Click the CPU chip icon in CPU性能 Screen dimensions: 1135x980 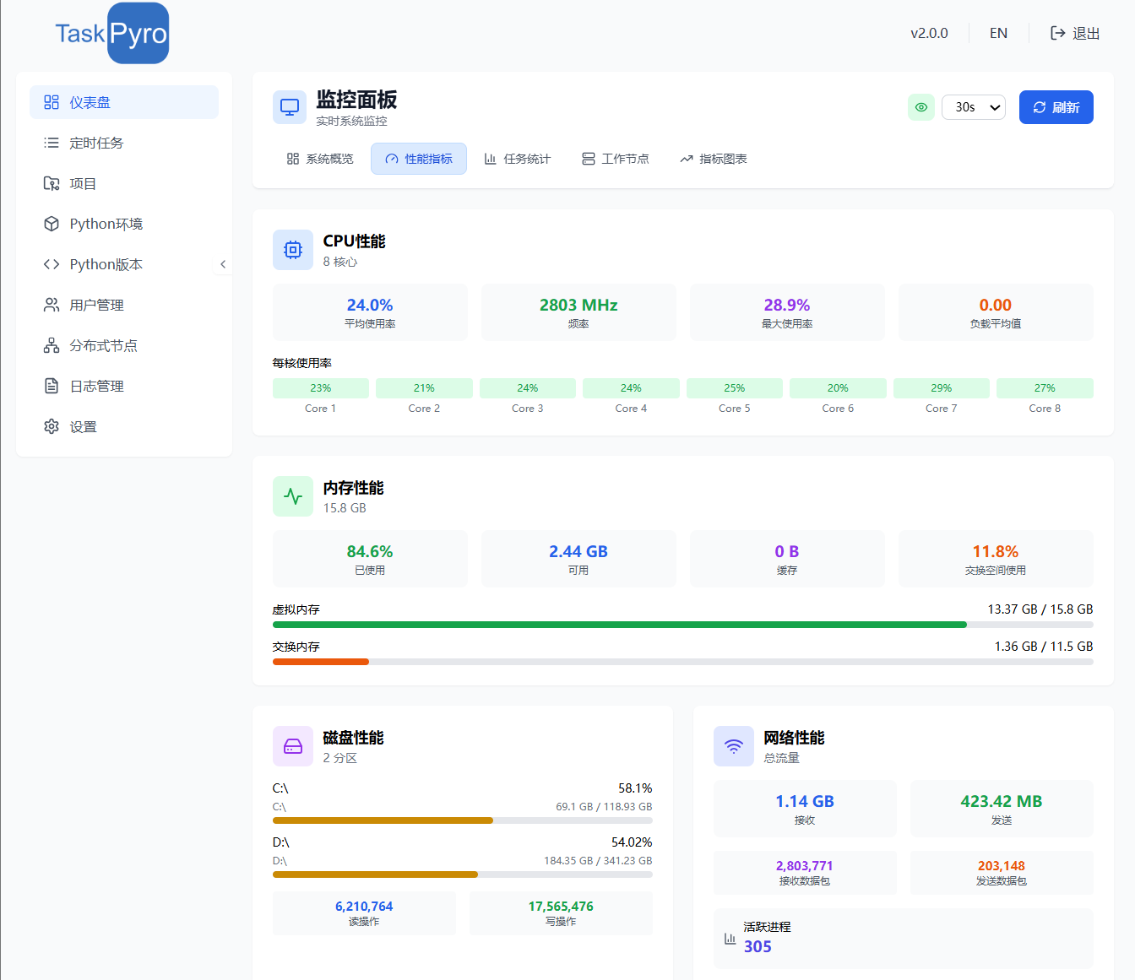(x=293, y=250)
